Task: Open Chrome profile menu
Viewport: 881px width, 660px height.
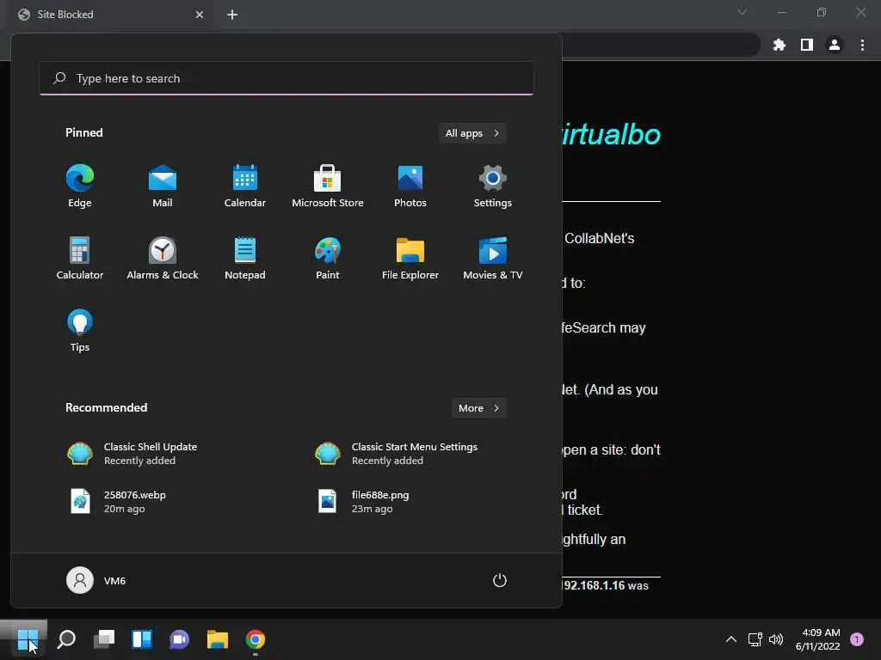Action: point(835,45)
